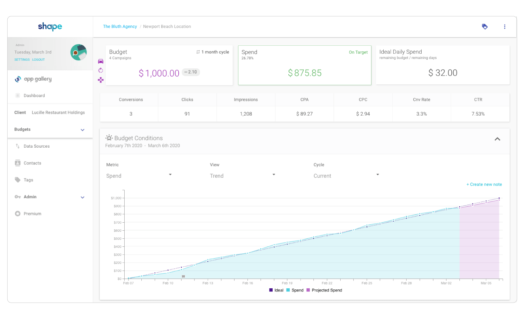Click the $32.00 ideal daily spend
This screenshot has height=319, width=525.
[443, 73]
